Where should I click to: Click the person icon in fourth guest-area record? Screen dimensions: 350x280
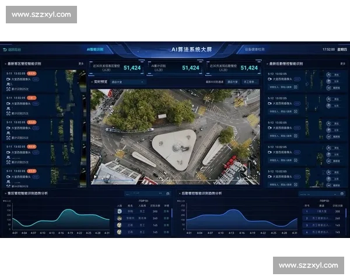pyautogui.click(x=9, y=157)
